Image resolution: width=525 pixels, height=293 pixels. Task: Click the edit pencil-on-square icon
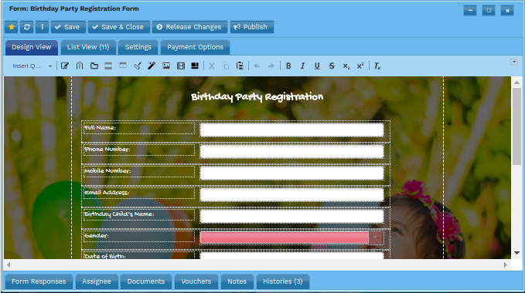point(65,66)
